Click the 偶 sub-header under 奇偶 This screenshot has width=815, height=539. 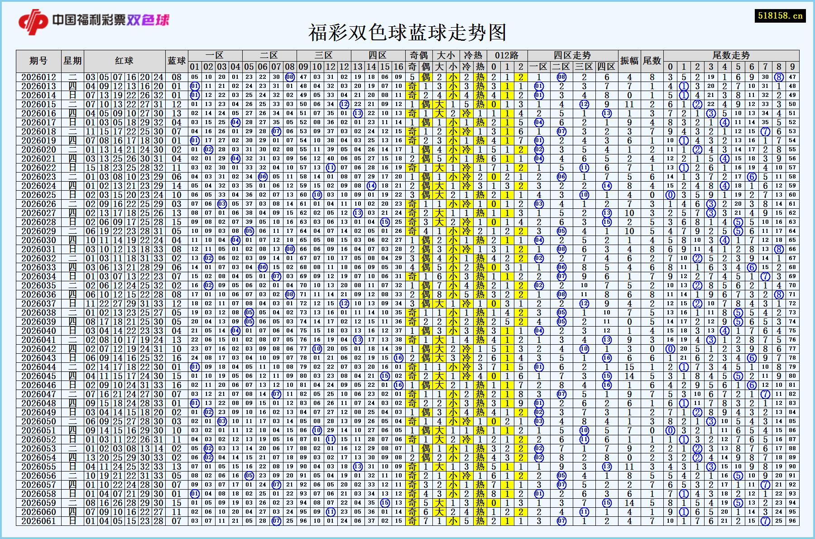pyautogui.click(x=426, y=67)
